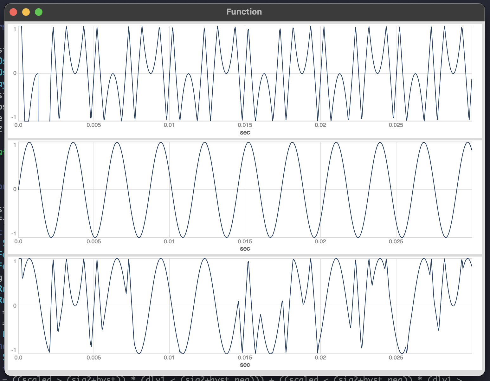Click the sec label under top plot
Image resolution: width=490 pixels, height=381 pixels.
245,133
